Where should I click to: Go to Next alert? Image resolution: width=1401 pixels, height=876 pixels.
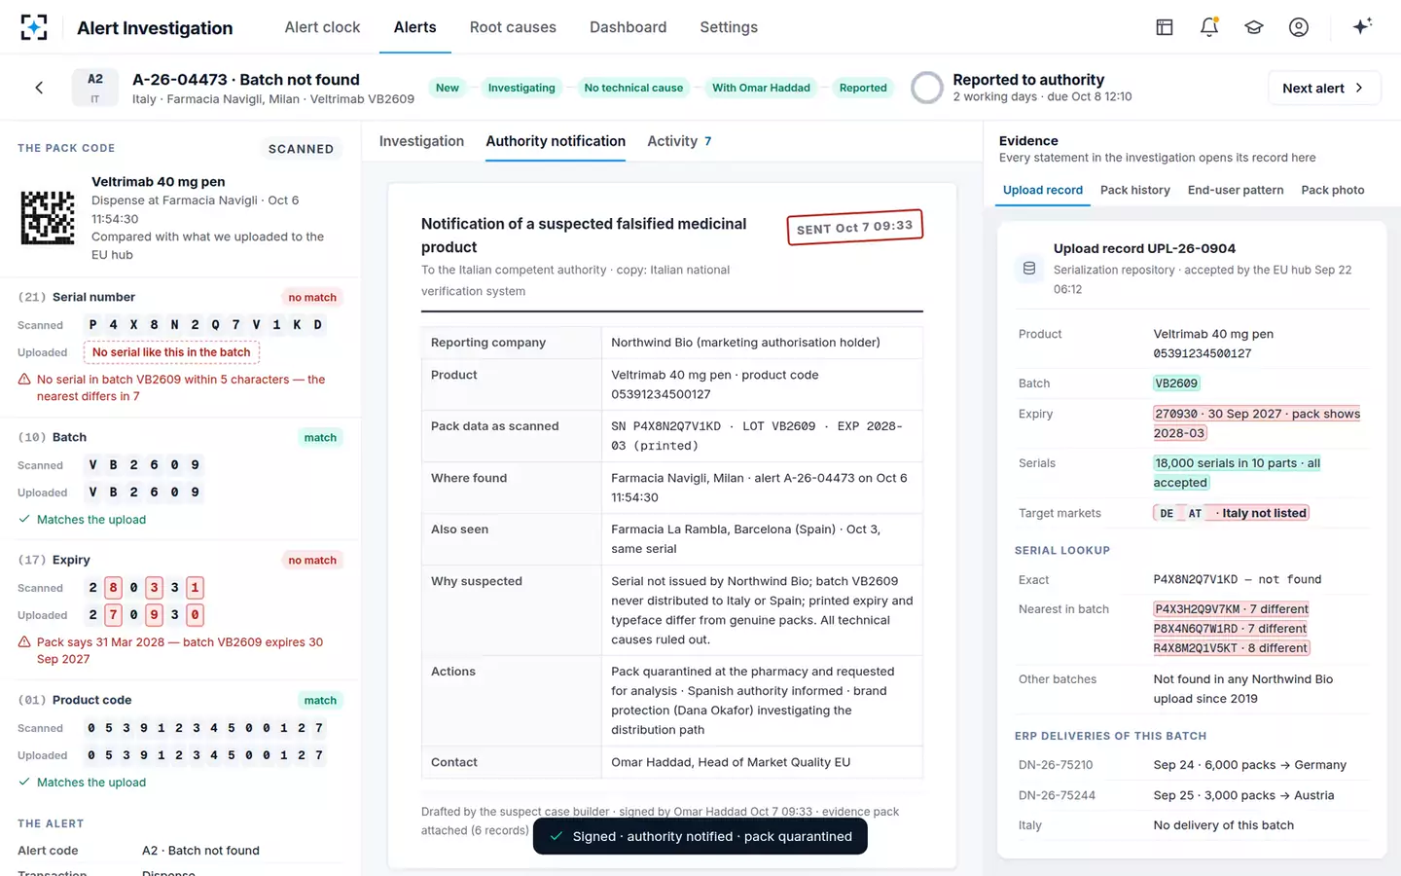(x=1324, y=88)
